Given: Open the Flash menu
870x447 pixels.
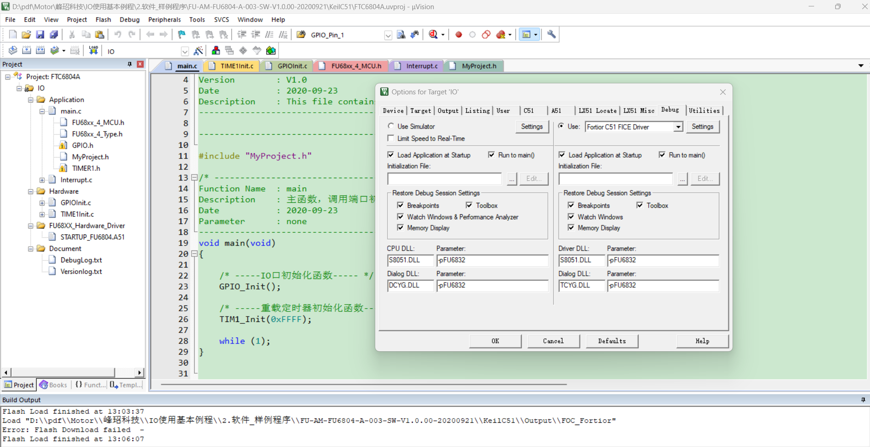Looking at the screenshot, I should click(103, 20).
